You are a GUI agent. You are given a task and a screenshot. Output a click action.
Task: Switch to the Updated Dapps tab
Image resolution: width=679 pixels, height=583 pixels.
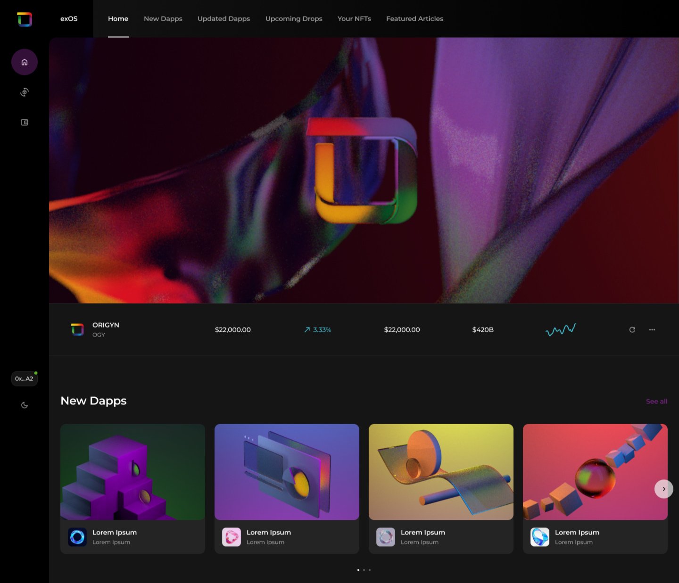click(x=224, y=19)
